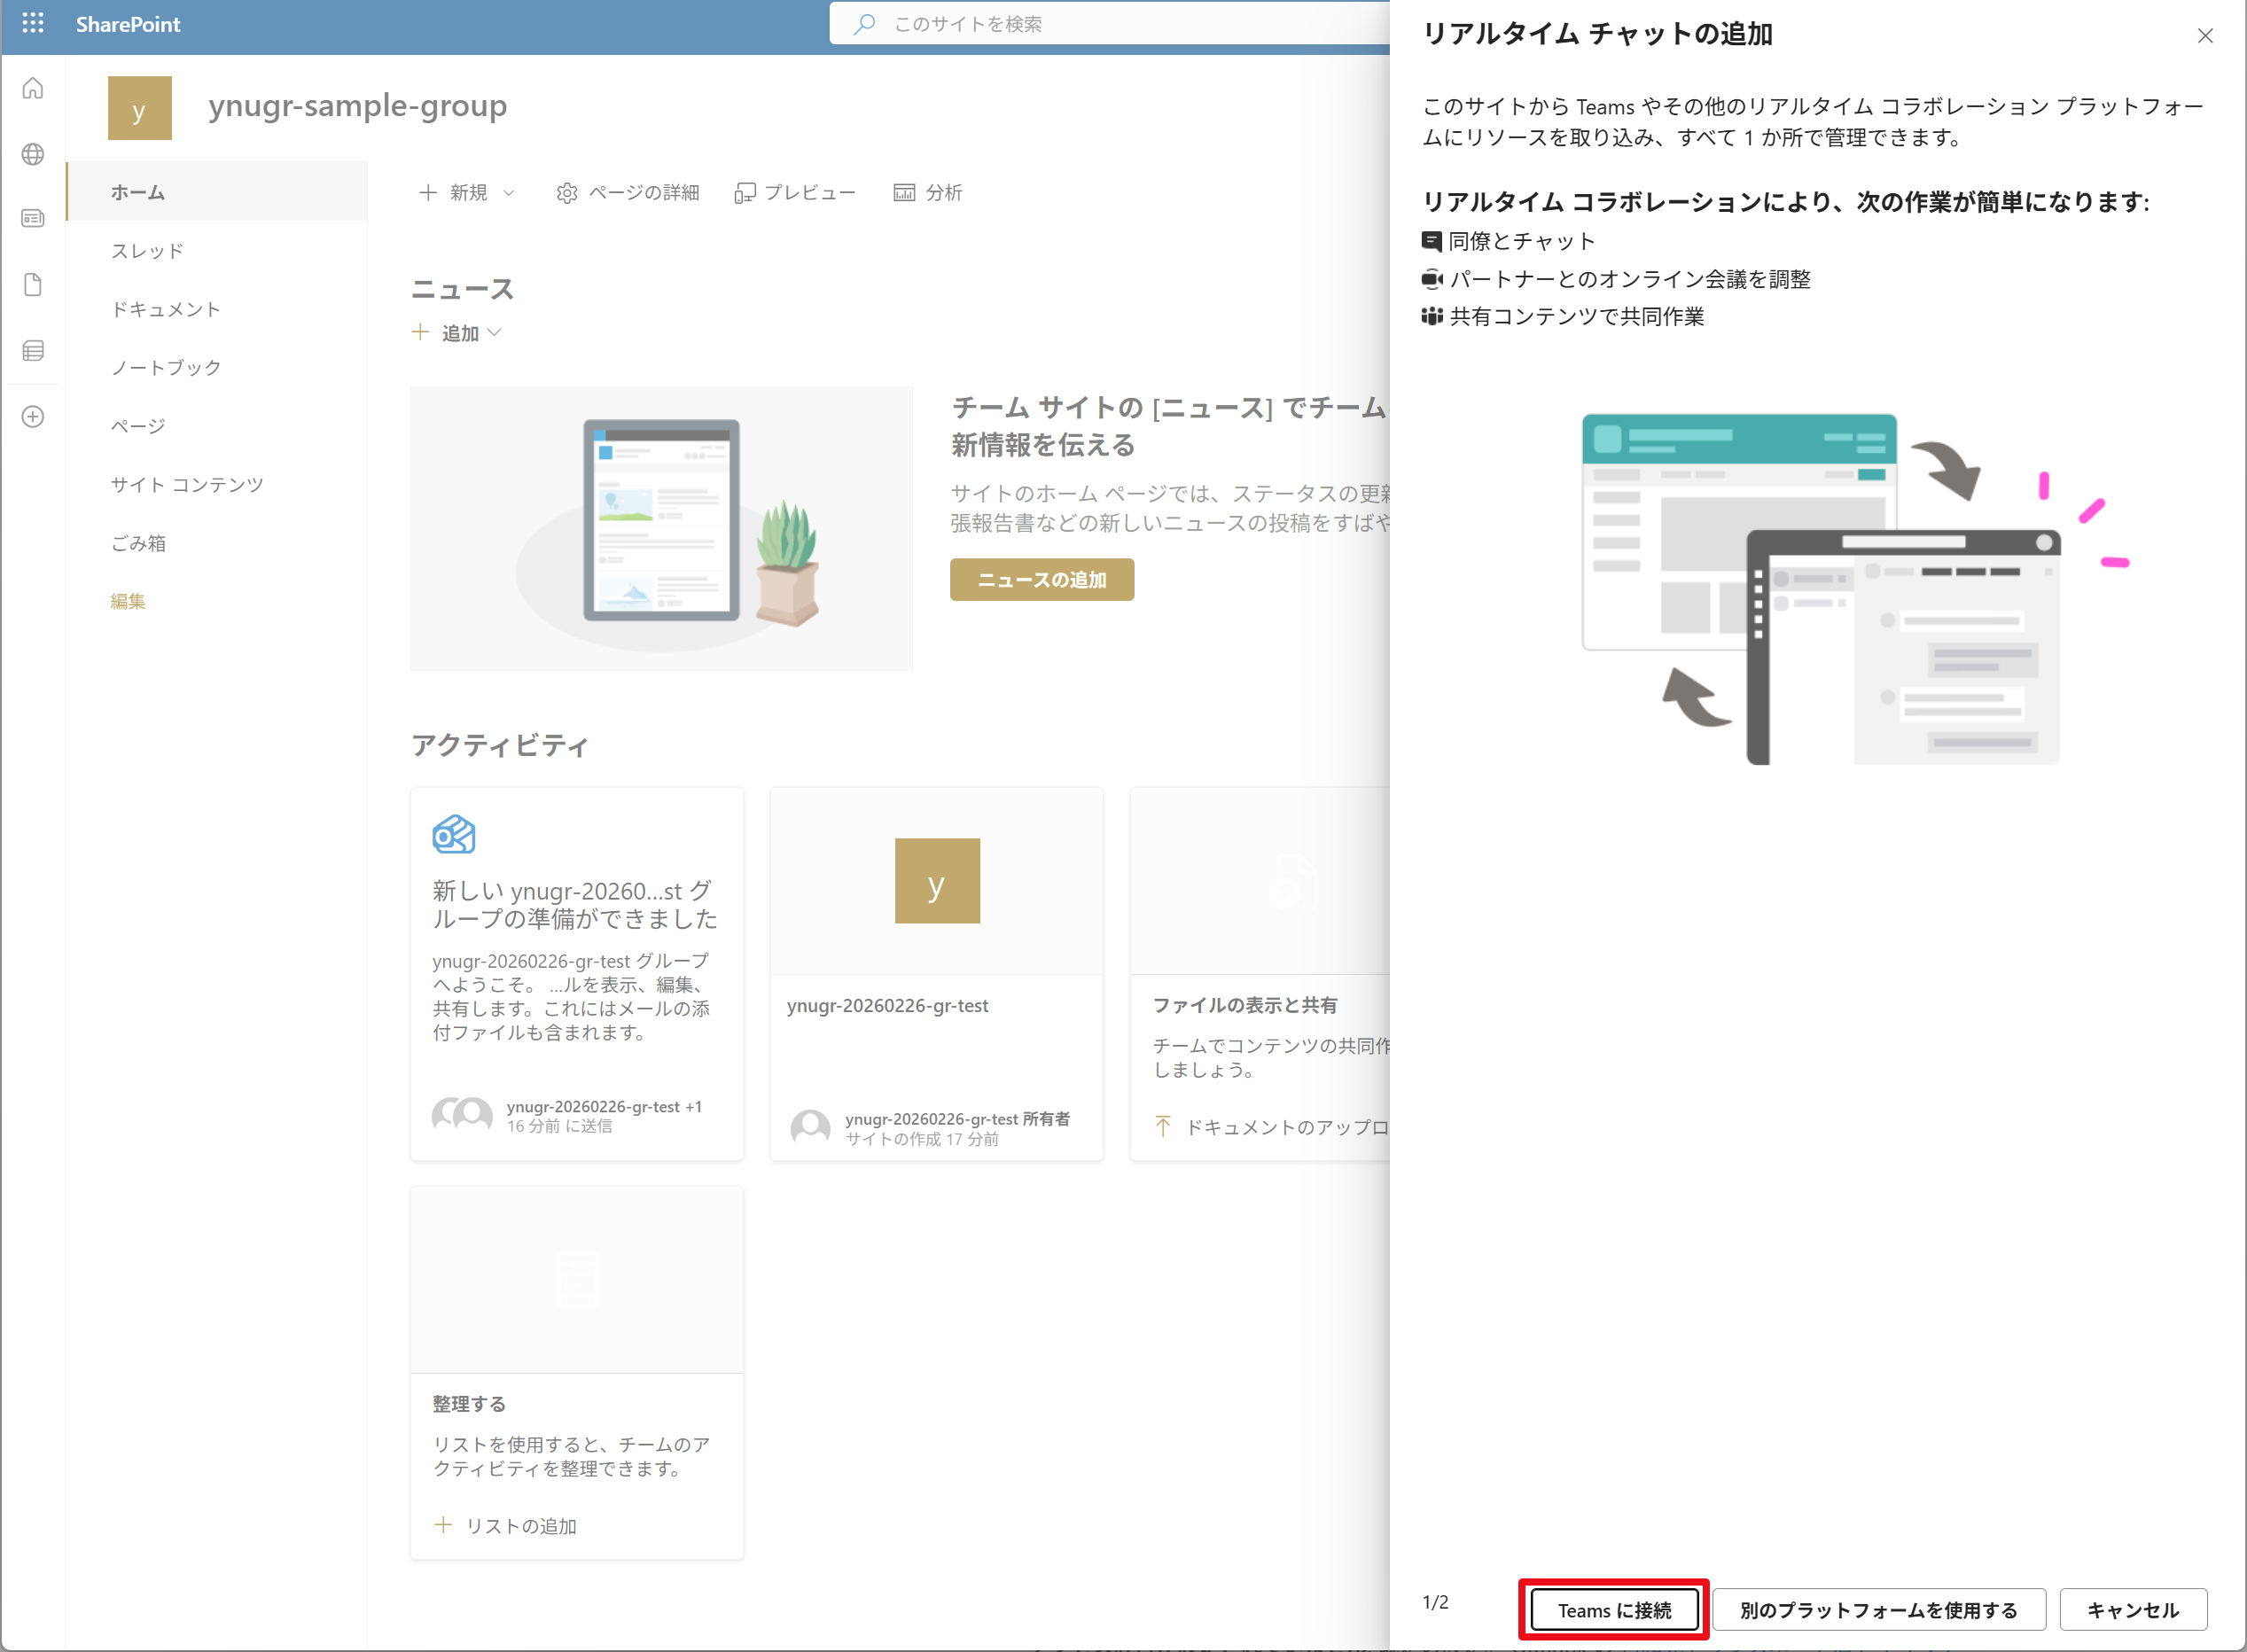
Task: Click リストの追加 in 整理する card
Action: tap(506, 1526)
